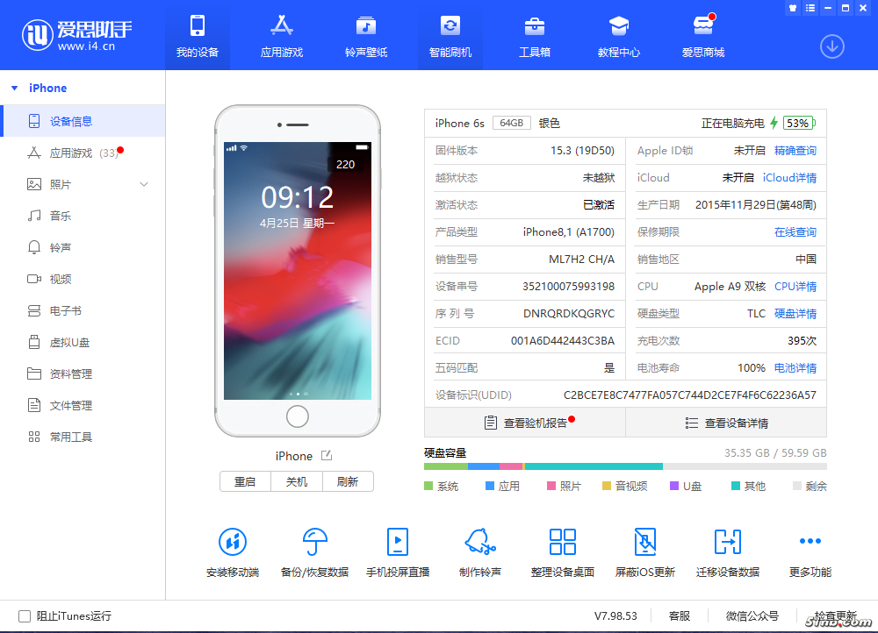Click the edit icon beside iPhone name
The image size is (878, 633).
pyautogui.click(x=327, y=455)
